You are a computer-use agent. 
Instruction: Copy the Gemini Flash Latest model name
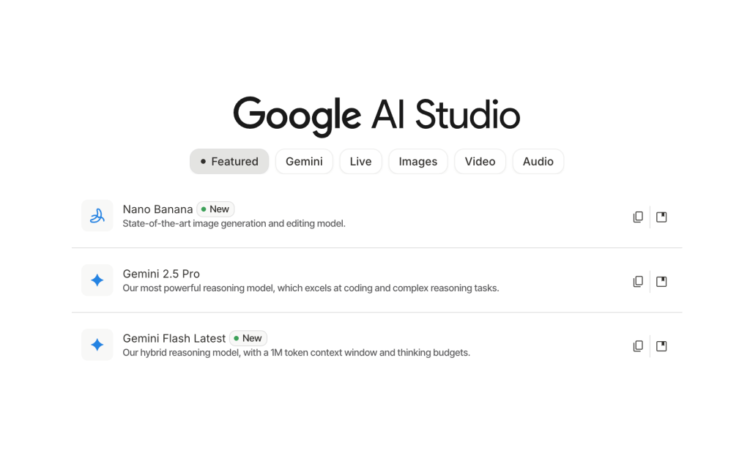[x=638, y=345]
